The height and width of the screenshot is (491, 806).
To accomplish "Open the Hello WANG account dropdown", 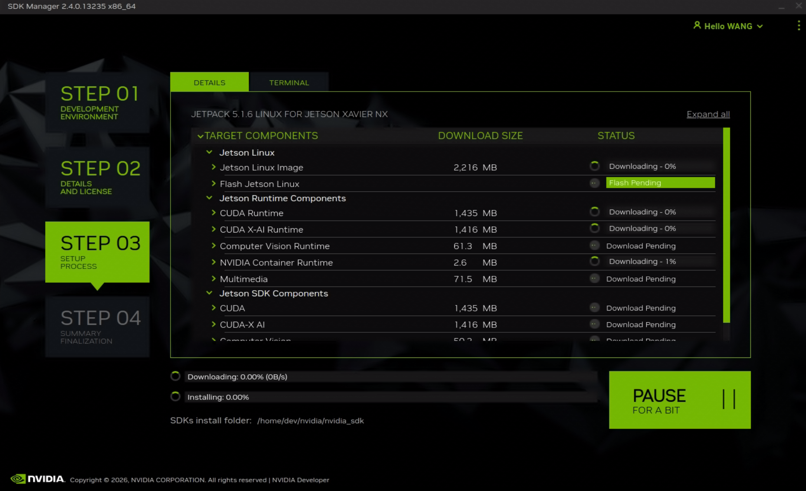I will click(728, 26).
